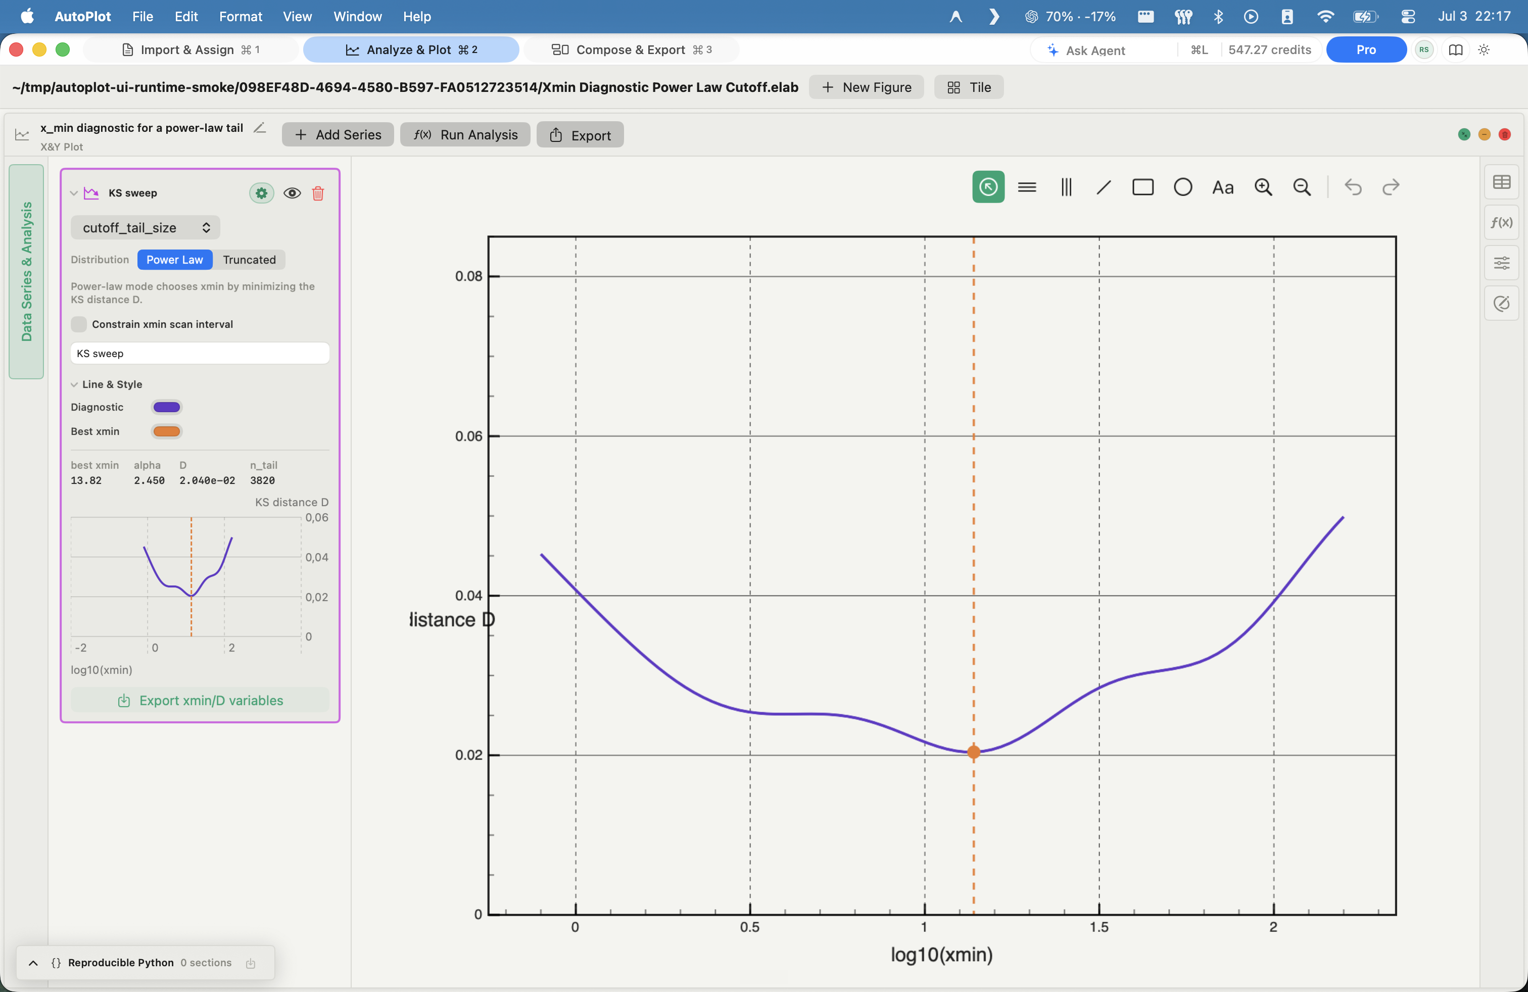Add a vertical lines annotation

click(1066, 187)
